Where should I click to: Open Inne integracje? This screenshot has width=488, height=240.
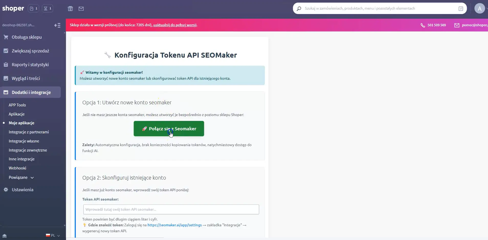(21, 159)
